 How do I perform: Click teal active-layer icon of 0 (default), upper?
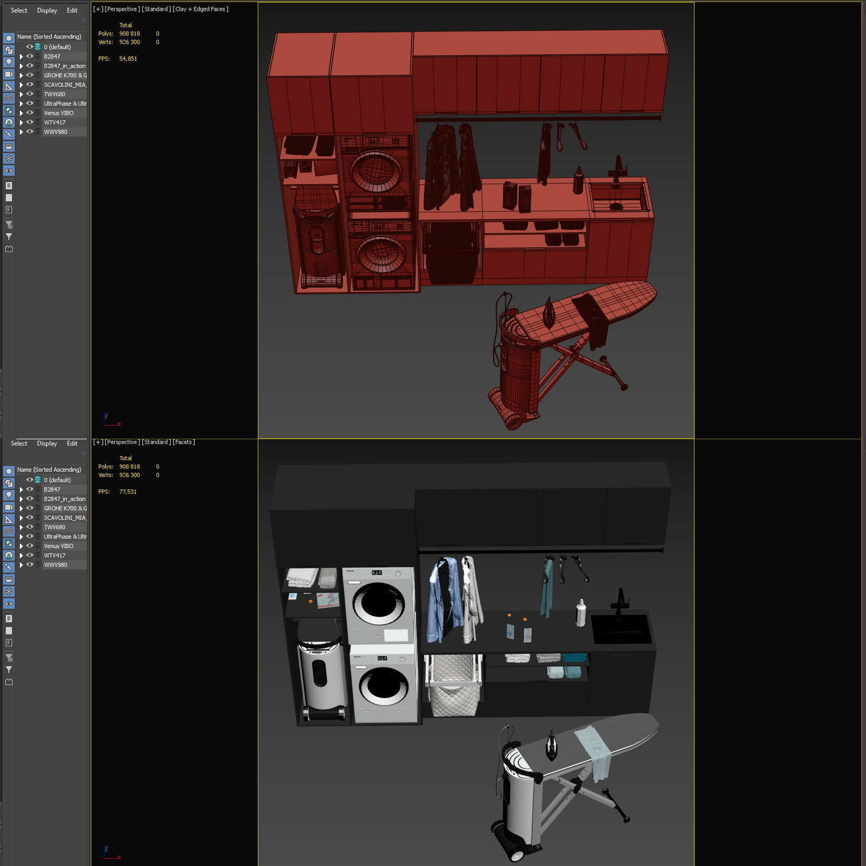pyautogui.click(x=38, y=47)
